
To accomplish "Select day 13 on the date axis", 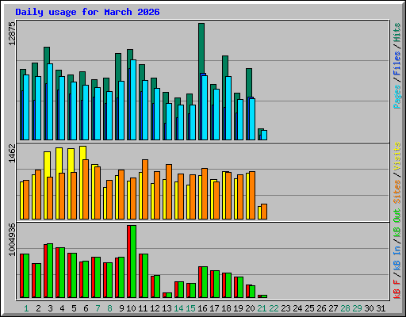I will click(x=167, y=308).
